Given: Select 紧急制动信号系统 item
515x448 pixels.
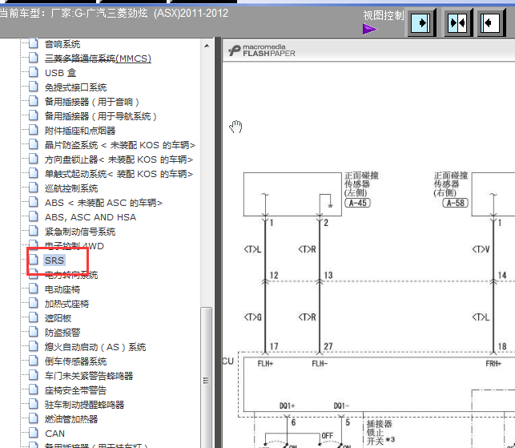Looking at the screenshot, I should (80, 232).
